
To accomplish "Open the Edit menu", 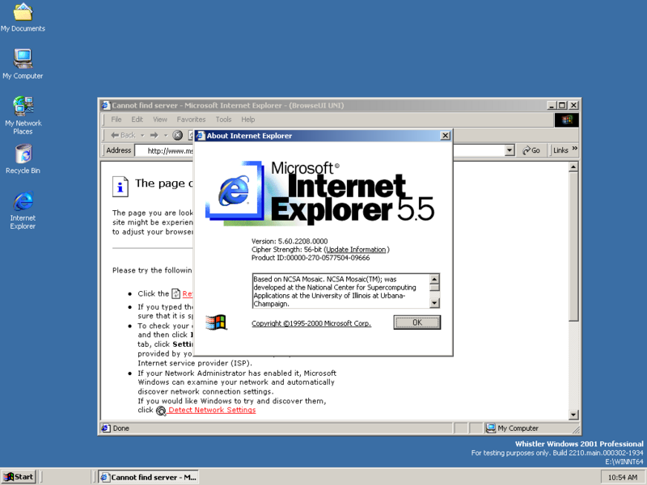I will (x=137, y=120).
